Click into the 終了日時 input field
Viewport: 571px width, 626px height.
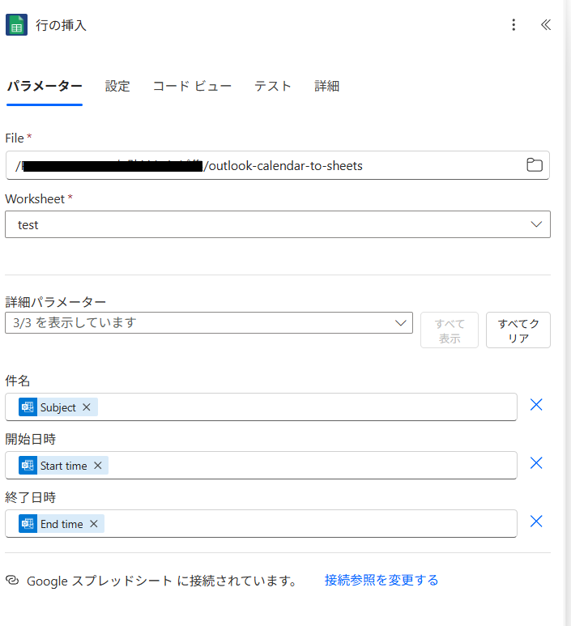pos(261,523)
